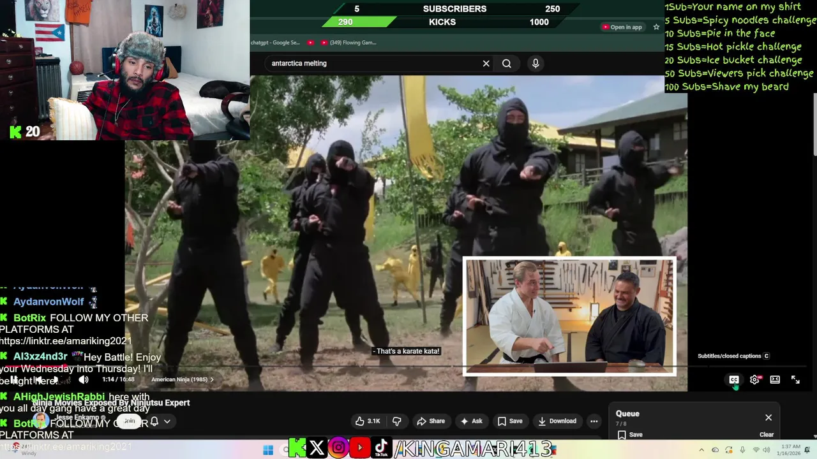Screen dimensions: 817x459
Task: Bookmark this page with star icon
Action: (656, 27)
